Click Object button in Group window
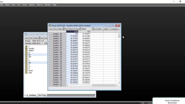The width and height of the screenshot is (185, 104). click(x=60, y=29)
